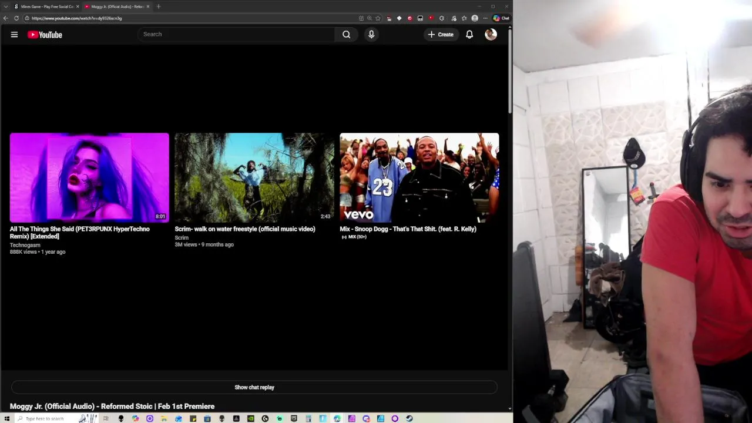This screenshot has width=752, height=423.
Task: Open NVIDIA app from the taskbar
Action: click(x=251, y=418)
